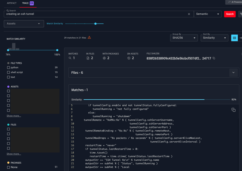Viewport: 242px width, 171px height.
Task: Switch to the ARTIFACT tab
Action: (12, 3)
